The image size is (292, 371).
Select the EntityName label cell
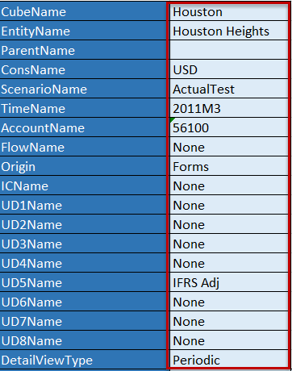tap(83, 31)
